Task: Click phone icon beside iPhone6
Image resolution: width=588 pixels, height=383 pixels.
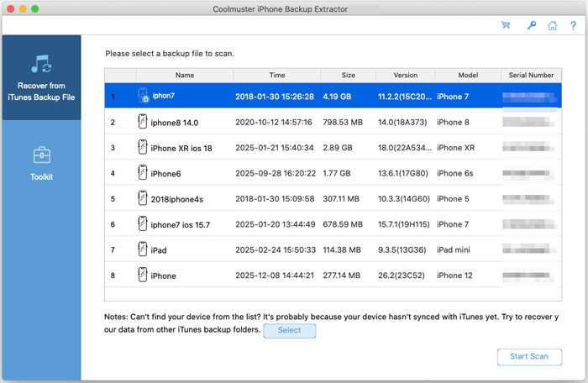Action: pyautogui.click(x=143, y=172)
